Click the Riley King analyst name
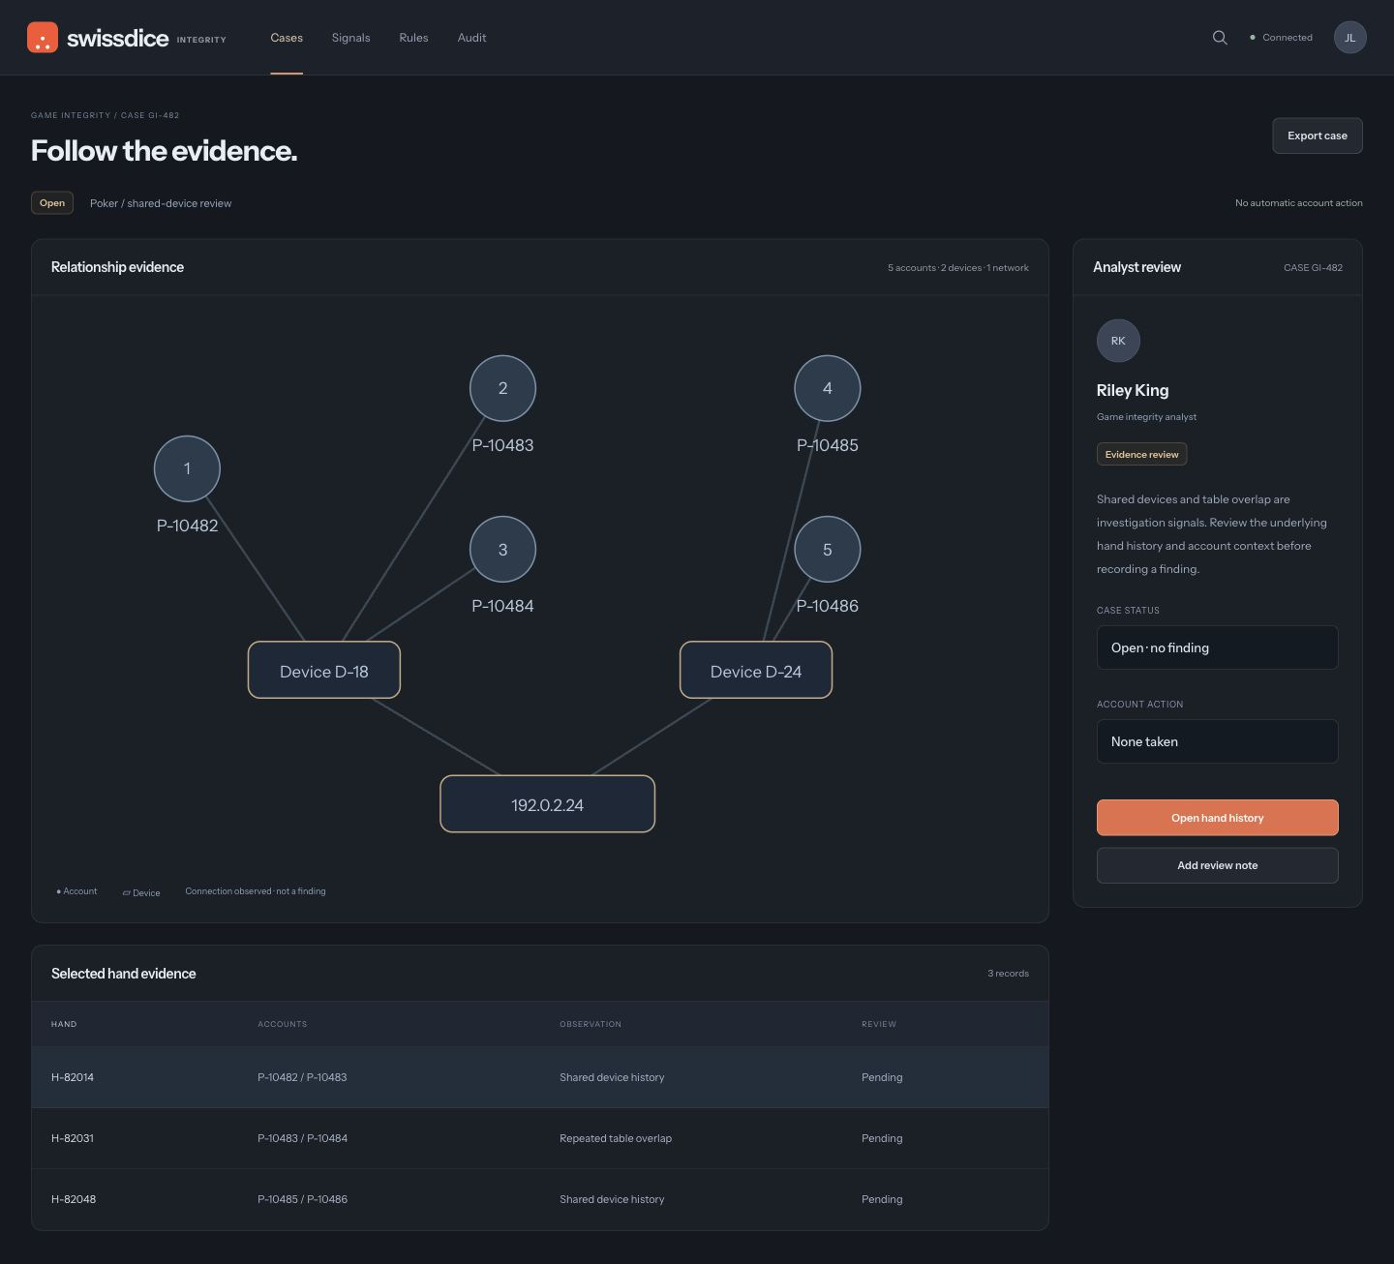The height and width of the screenshot is (1264, 1394). (x=1133, y=390)
